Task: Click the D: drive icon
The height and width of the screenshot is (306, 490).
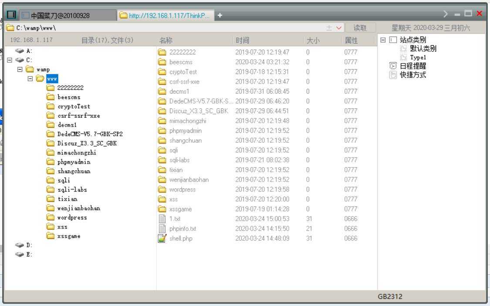Action: point(20,245)
